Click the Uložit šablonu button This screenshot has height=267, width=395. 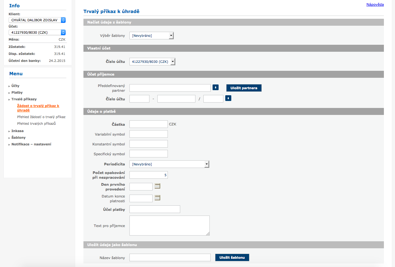pyautogui.click(x=232, y=257)
